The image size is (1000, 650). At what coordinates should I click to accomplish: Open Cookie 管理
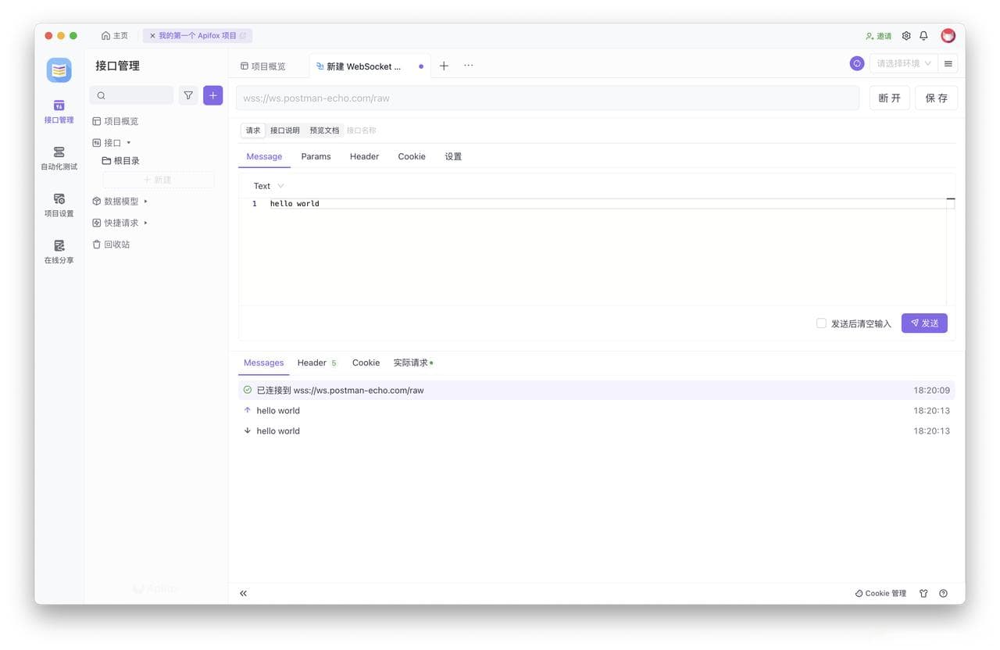881,593
